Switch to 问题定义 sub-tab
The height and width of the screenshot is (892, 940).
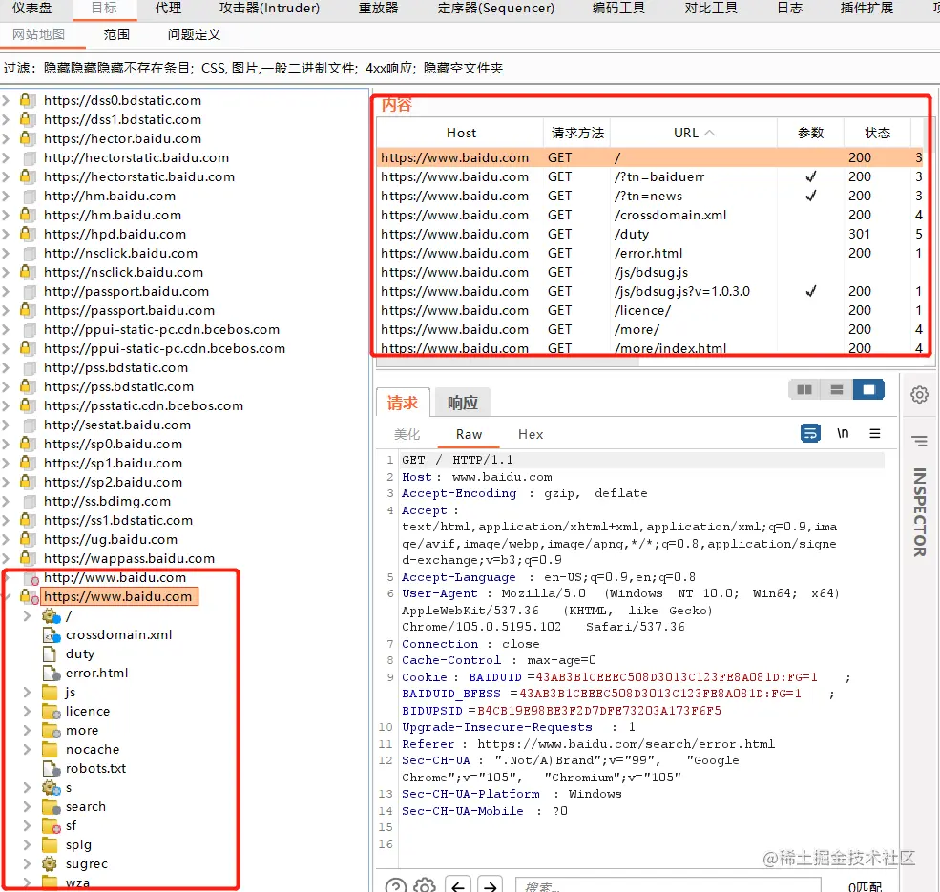[194, 34]
